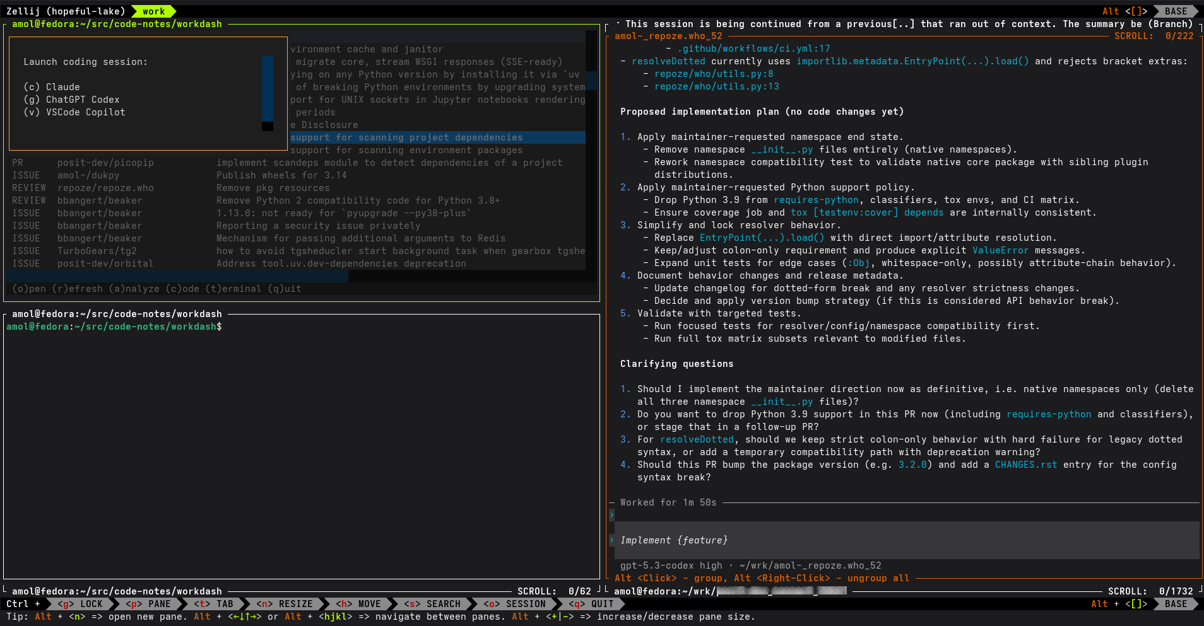Image resolution: width=1204 pixels, height=626 pixels.
Task: Click the 'tox [testenv:cover] depends' reference
Action: [x=867, y=212]
